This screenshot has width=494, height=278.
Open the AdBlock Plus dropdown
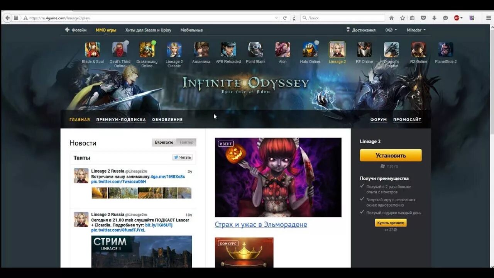click(x=461, y=18)
